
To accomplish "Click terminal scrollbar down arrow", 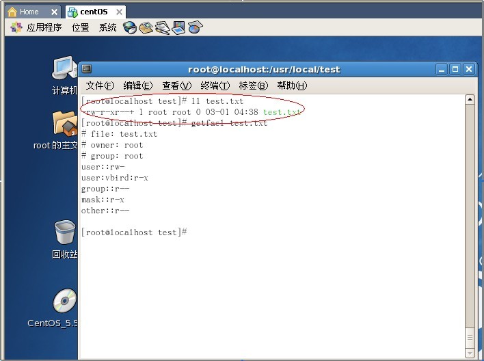I will (470, 353).
